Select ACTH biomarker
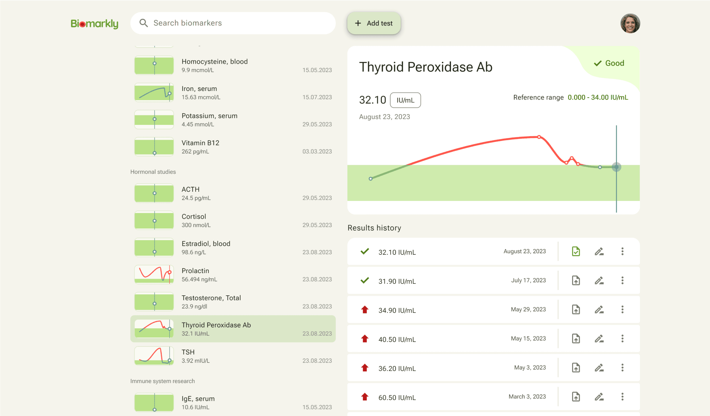710x416 pixels. click(x=233, y=193)
